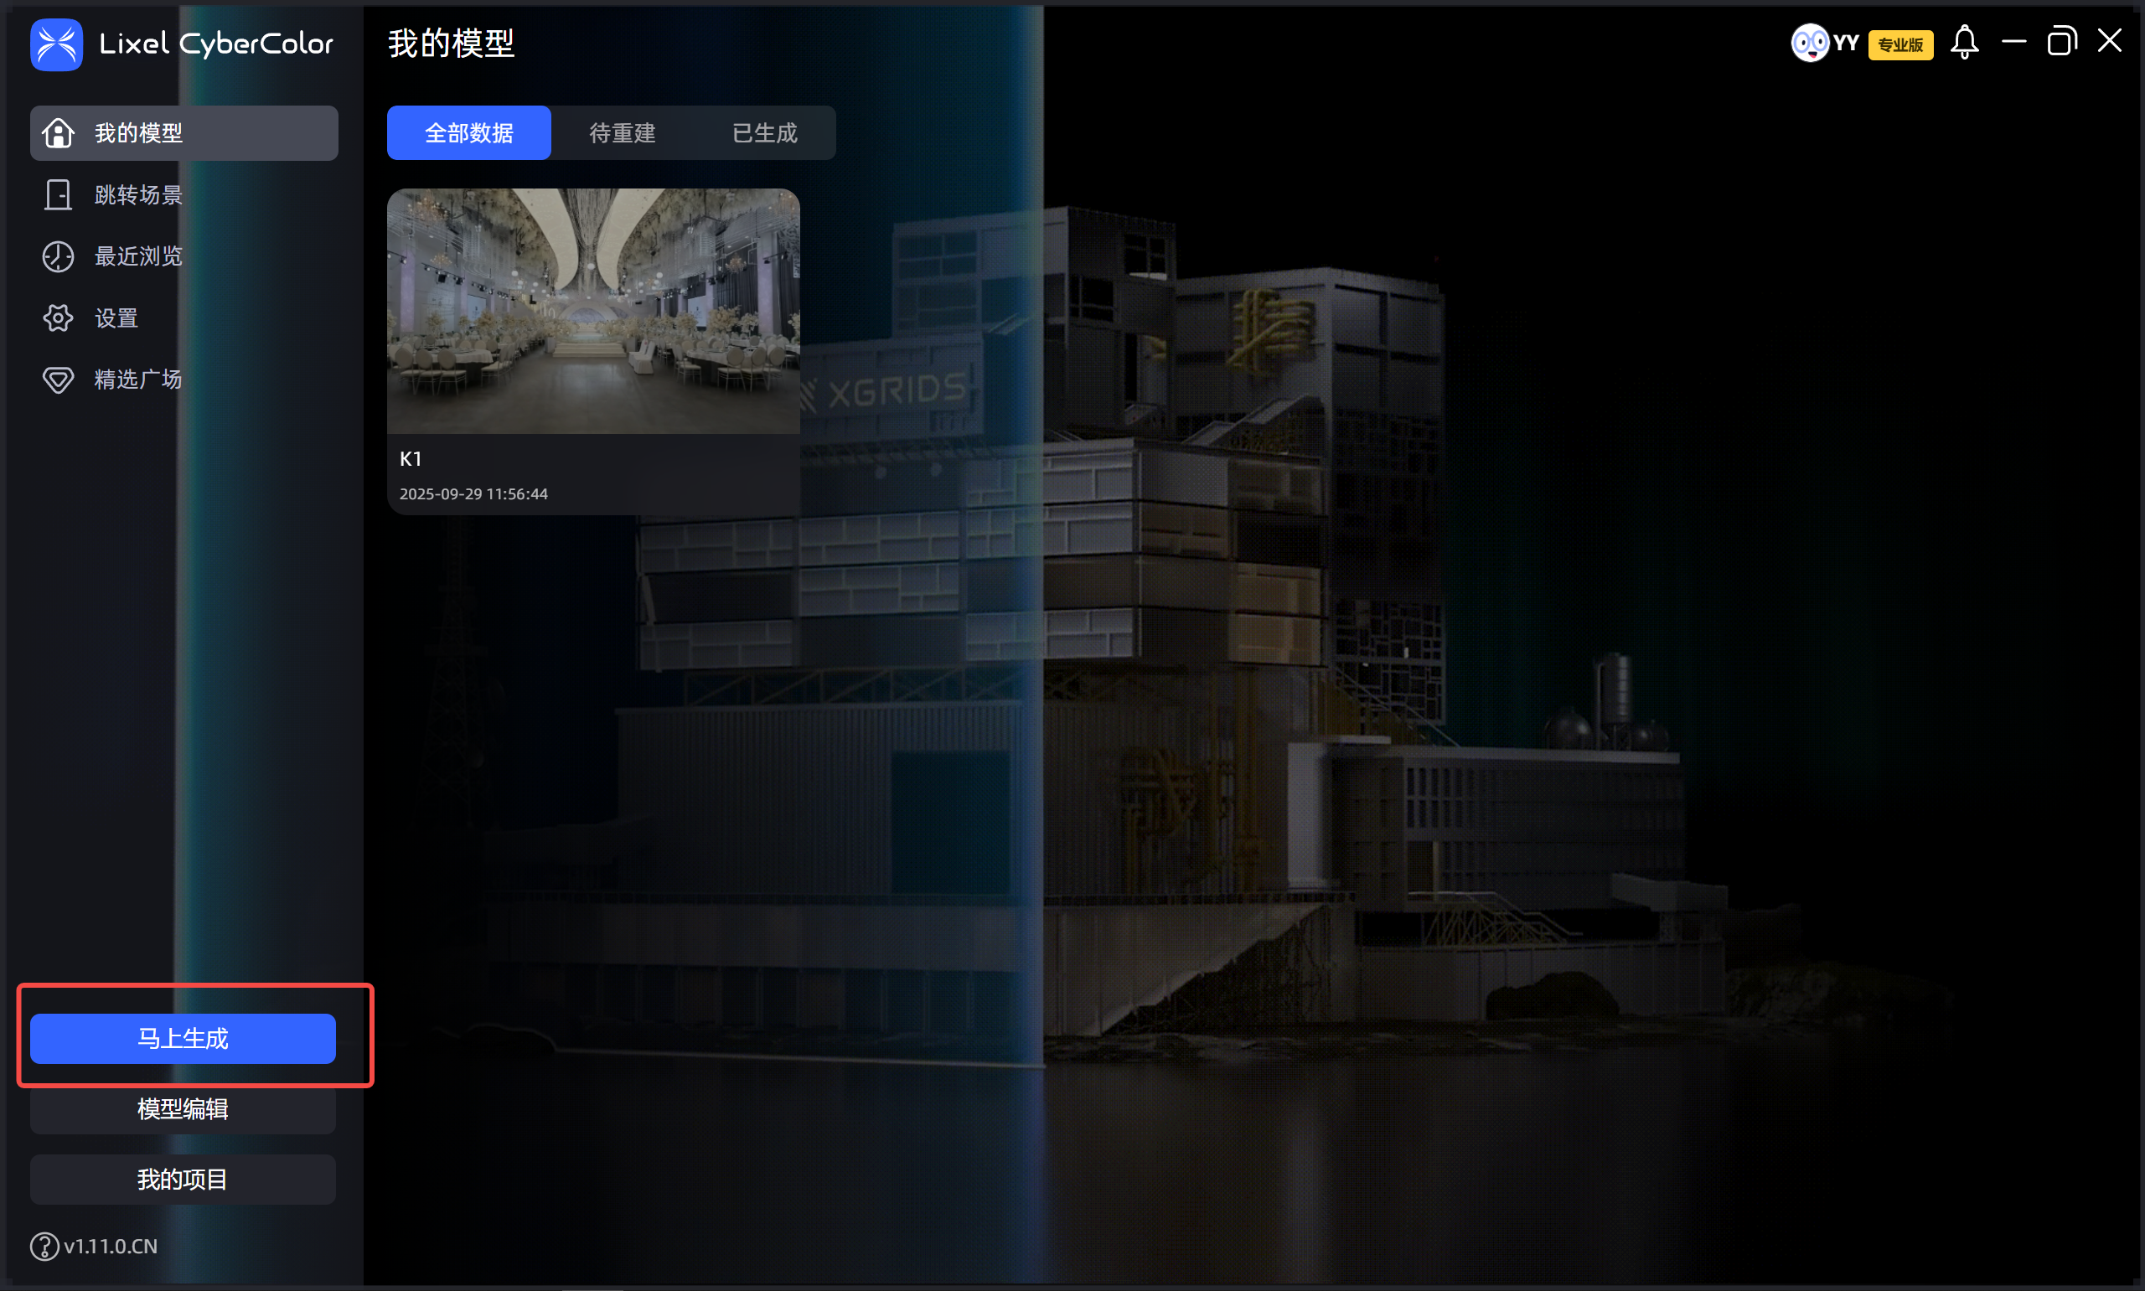Minimize the CyberColor window
2145x1291 pixels.
2013,41
